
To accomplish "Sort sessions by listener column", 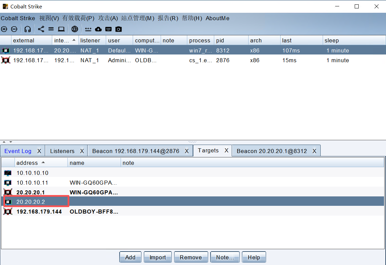I will pos(92,40).
